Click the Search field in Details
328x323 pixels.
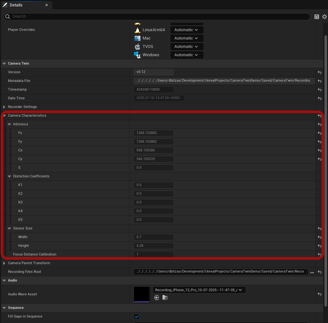tap(157, 16)
